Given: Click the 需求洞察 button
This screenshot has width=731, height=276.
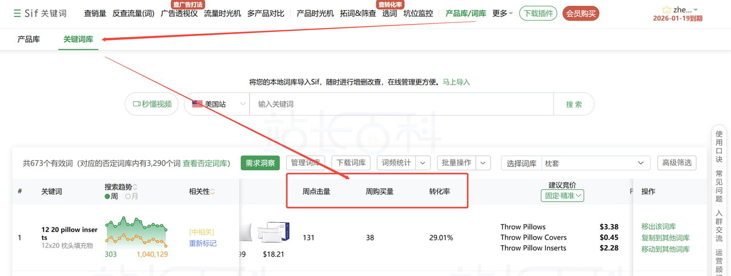Looking at the screenshot, I should click(260, 163).
